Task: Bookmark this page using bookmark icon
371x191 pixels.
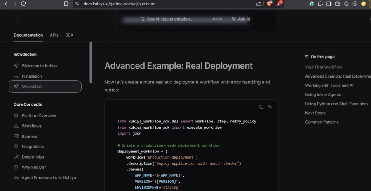Action: (x=66, y=4)
